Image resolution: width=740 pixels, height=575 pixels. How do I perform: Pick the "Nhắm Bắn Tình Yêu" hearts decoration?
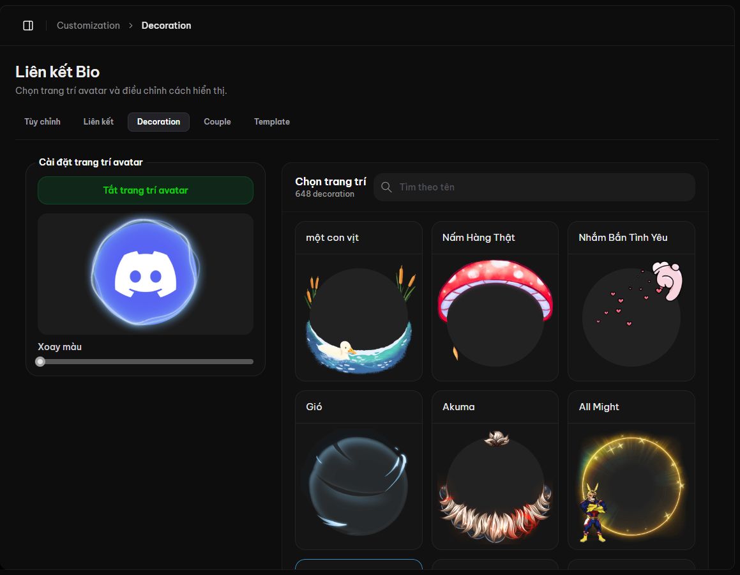(x=631, y=301)
